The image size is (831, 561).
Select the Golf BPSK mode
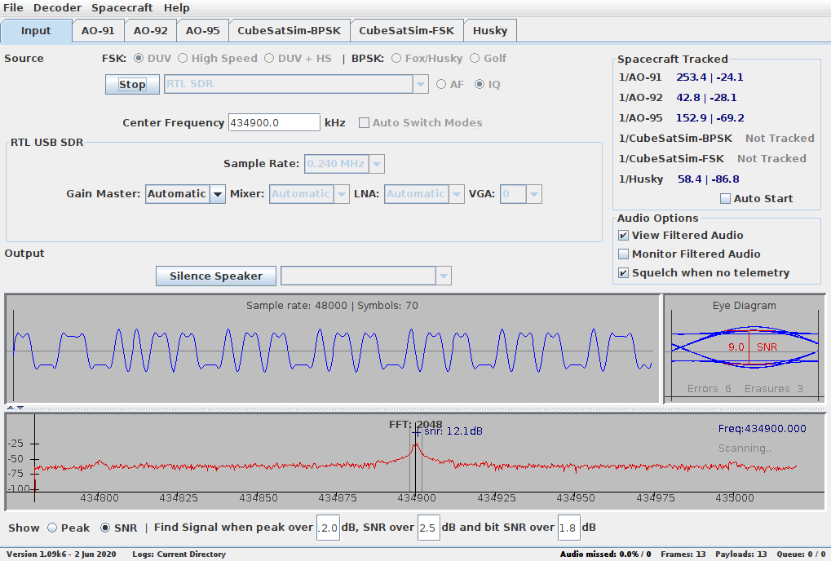pos(488,58)
